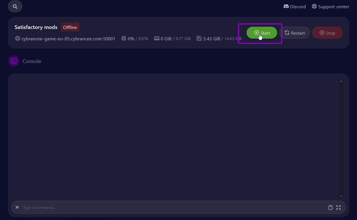
Task: Open the search panel
Action: pos(15,6)
